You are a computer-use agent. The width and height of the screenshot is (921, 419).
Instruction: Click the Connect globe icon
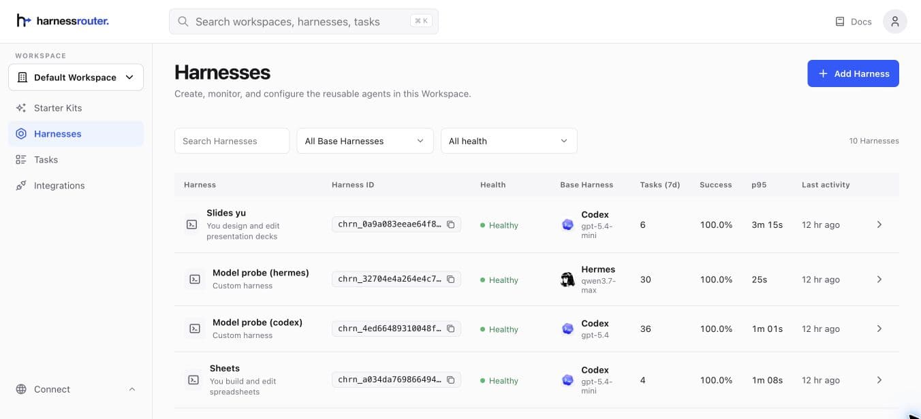coord(21,390)
